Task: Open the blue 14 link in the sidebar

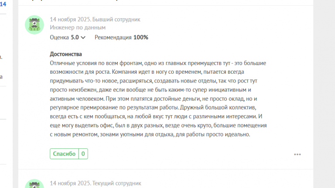Action: tap(3, 4)
